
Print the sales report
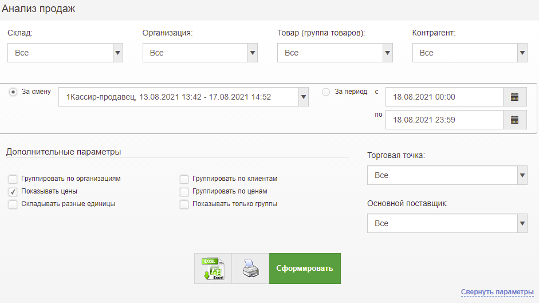250,269
